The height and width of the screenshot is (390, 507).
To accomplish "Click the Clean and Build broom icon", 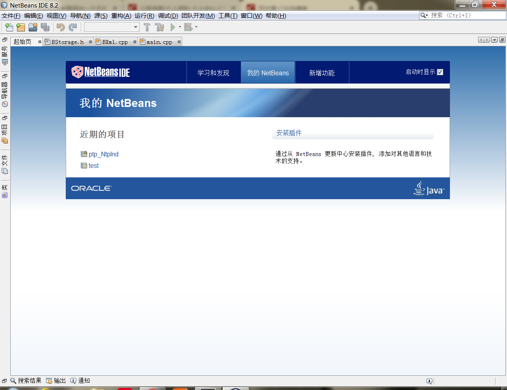I will click(x=160, y=27).
